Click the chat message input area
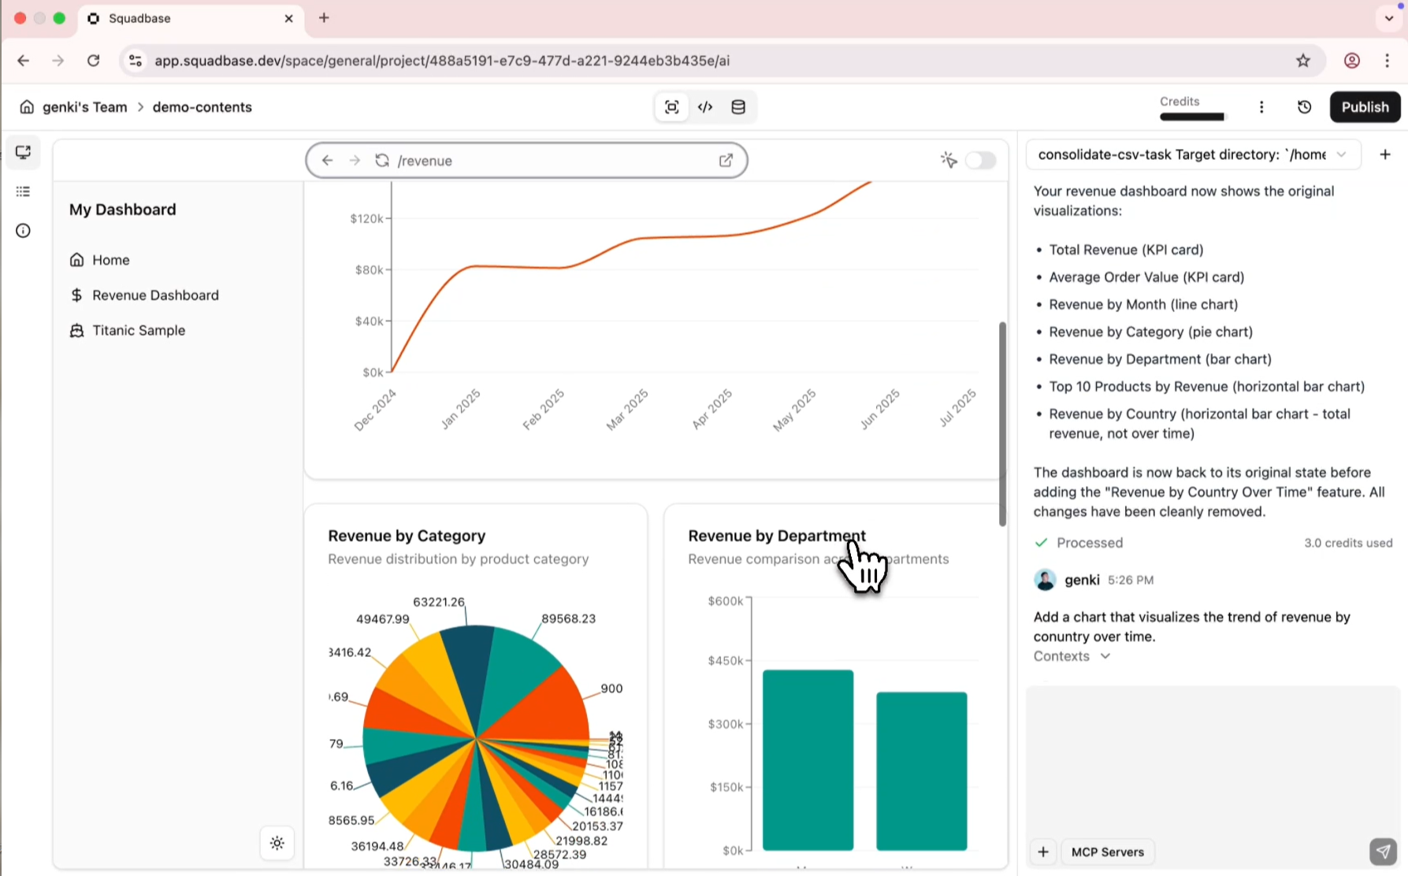This screenshot has width=1408, height=876. [x=1213, y=756]
